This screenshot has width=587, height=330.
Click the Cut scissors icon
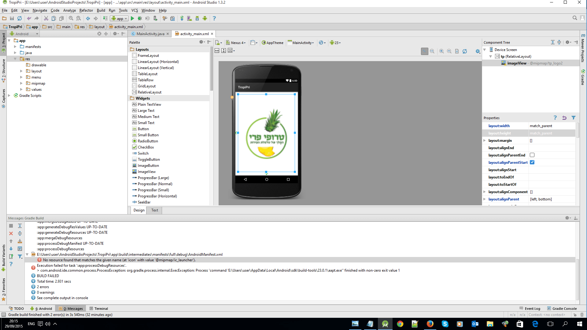(46, 18)
